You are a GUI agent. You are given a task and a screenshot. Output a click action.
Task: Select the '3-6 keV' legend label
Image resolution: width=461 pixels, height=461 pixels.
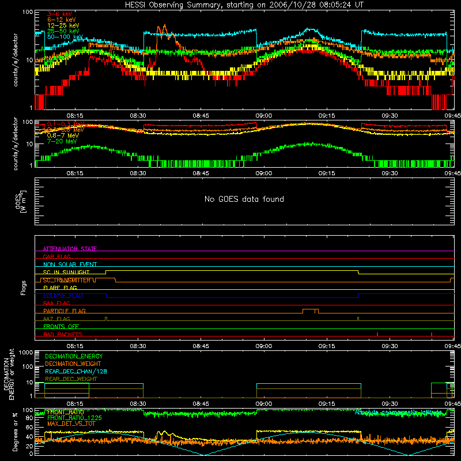click(59, 14)
